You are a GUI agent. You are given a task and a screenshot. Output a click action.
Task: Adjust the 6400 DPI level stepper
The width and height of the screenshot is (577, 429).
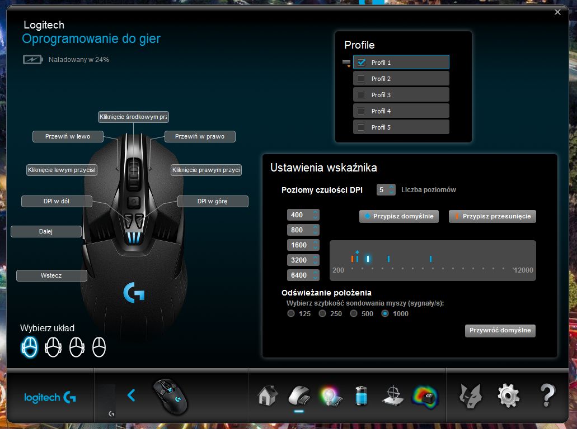coord(315,275)
